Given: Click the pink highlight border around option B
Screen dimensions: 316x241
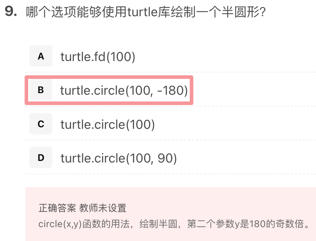Looking at the screenshot, I should [x=109, y=77].
